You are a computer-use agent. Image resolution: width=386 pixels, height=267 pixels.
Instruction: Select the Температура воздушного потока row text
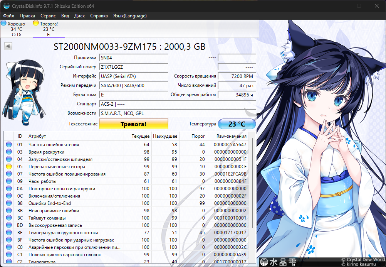63,233
